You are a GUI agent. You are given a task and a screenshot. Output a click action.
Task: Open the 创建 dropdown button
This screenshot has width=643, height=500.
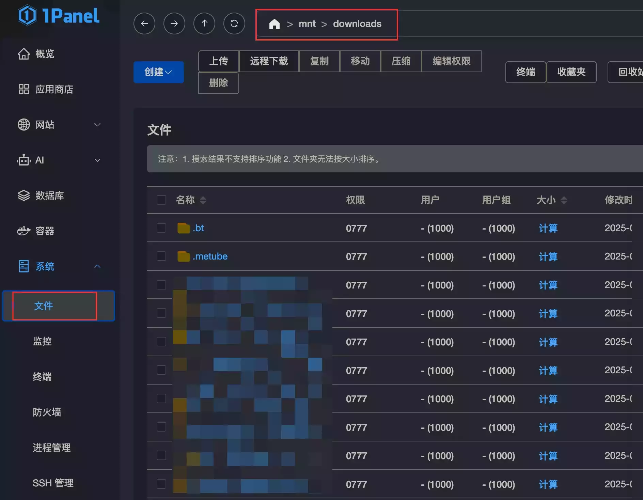(x=158, y=72)
